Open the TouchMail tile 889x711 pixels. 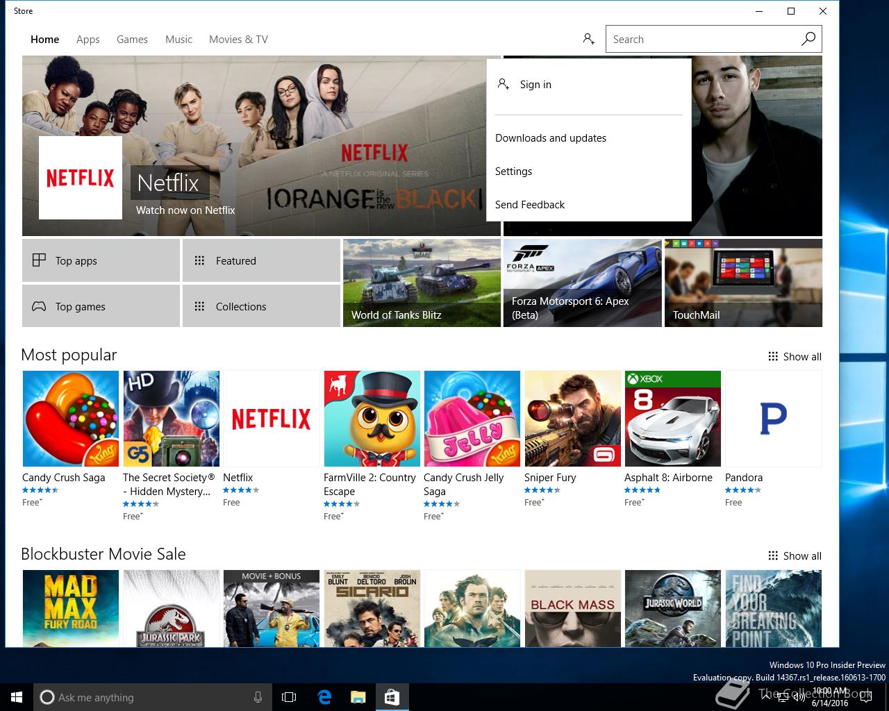[743, 283]
